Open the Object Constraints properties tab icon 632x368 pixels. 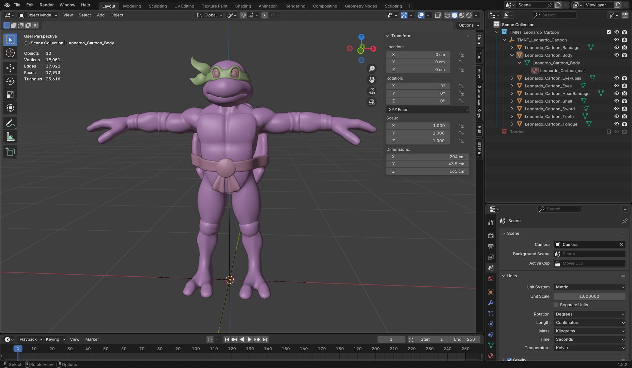491,335
